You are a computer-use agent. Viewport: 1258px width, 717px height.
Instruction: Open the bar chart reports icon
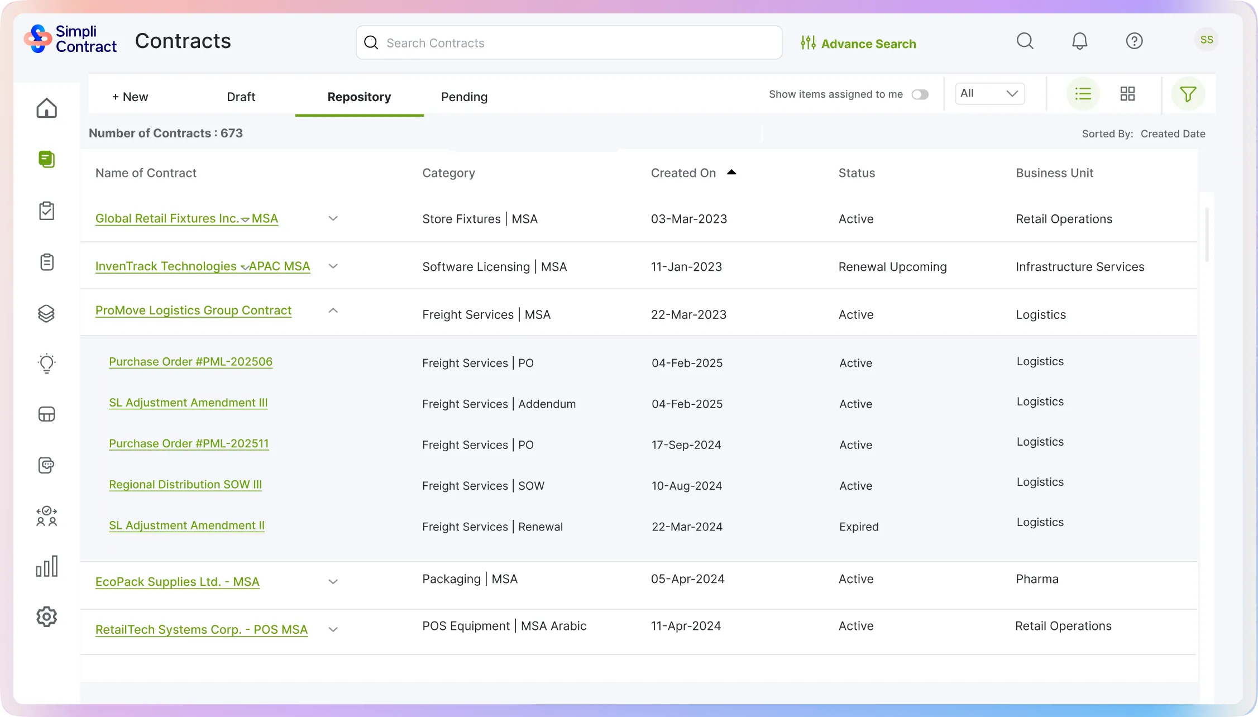click(47, 566)
